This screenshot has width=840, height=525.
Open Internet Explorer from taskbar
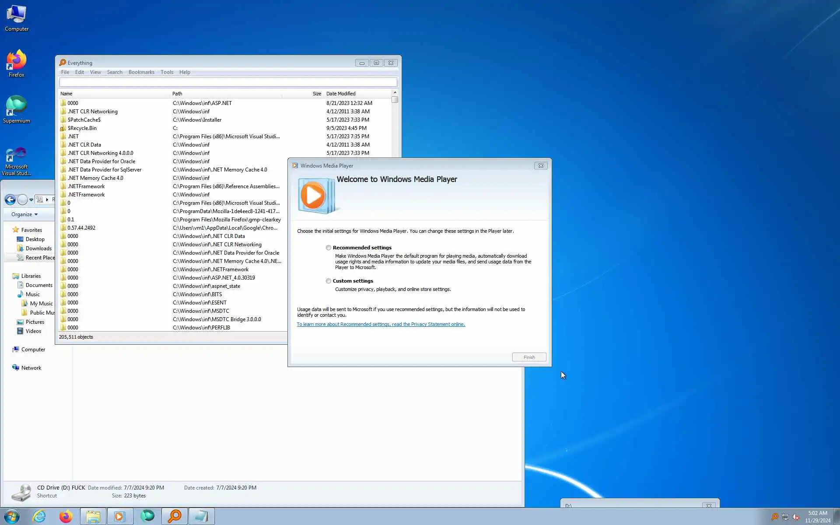[x=39, y=516]
